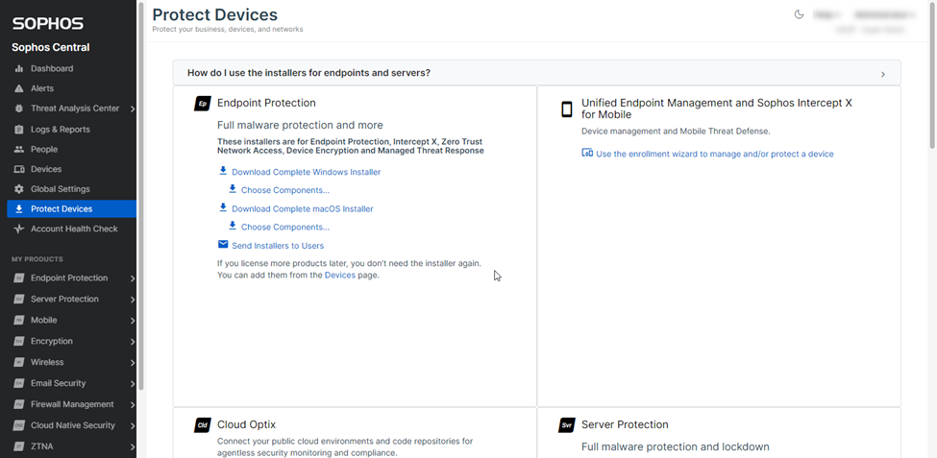The width and height of the screenshot is (937, 458).
Task: Click the Logs & Reports clipboard icon
Action: tap(19, 130)
